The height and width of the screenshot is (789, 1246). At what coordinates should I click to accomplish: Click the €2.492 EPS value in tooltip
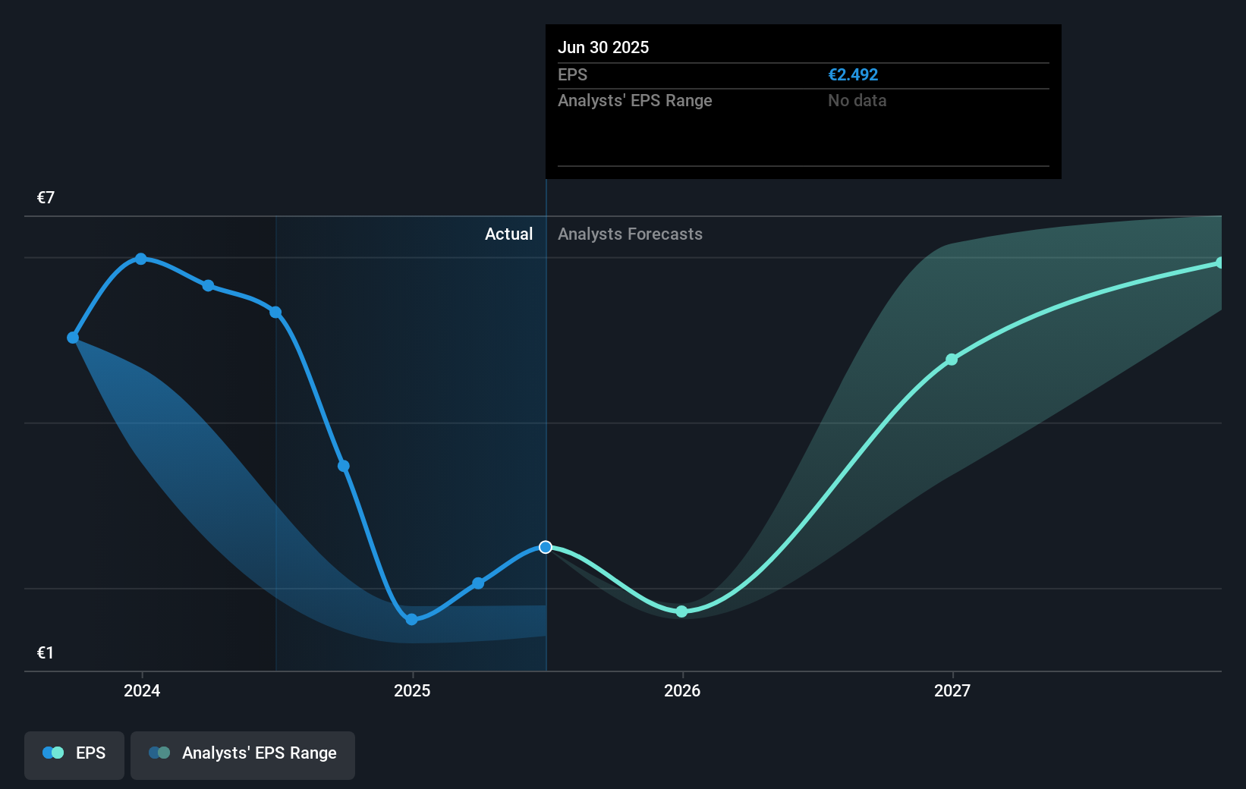click(853, 75)
